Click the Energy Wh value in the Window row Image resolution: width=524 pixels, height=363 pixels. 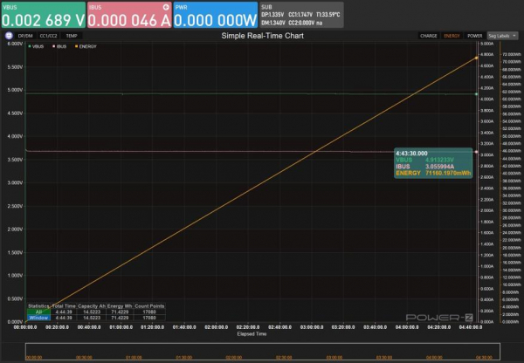point(120,318)
